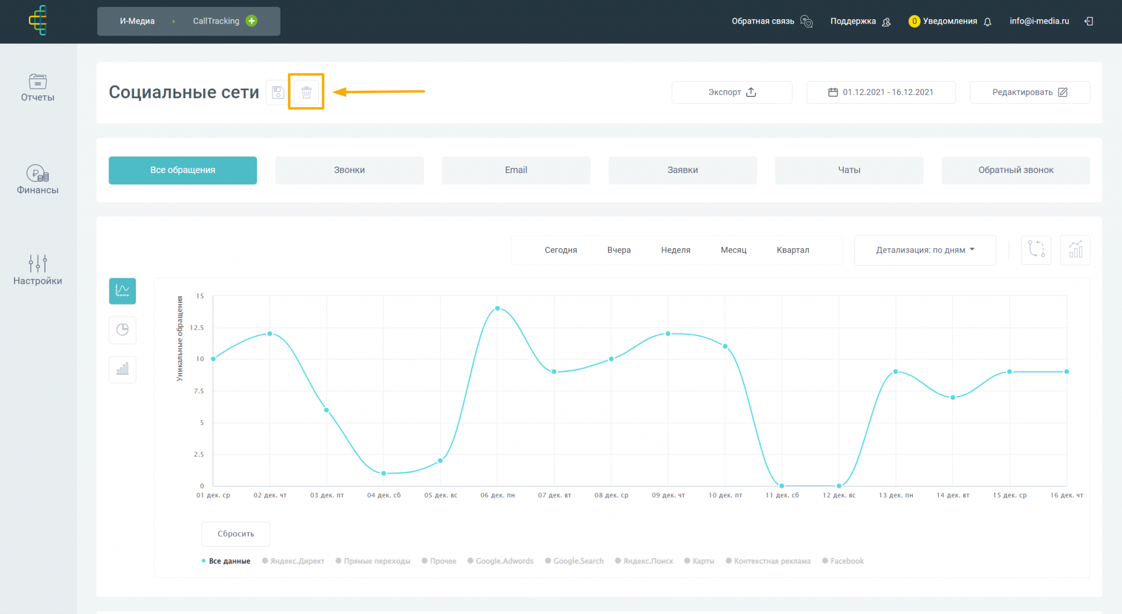Click the 06 дек. peak data point

(x=497, y=308)
